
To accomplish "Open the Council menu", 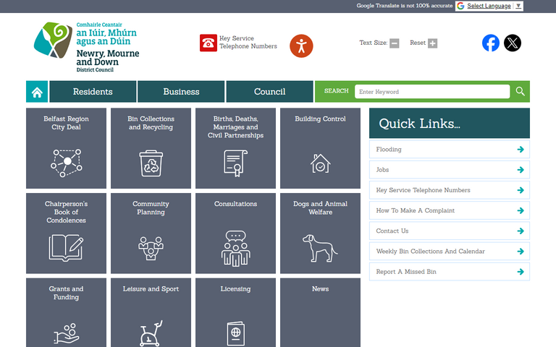I will pyautogui.click(x=269, y=92).
